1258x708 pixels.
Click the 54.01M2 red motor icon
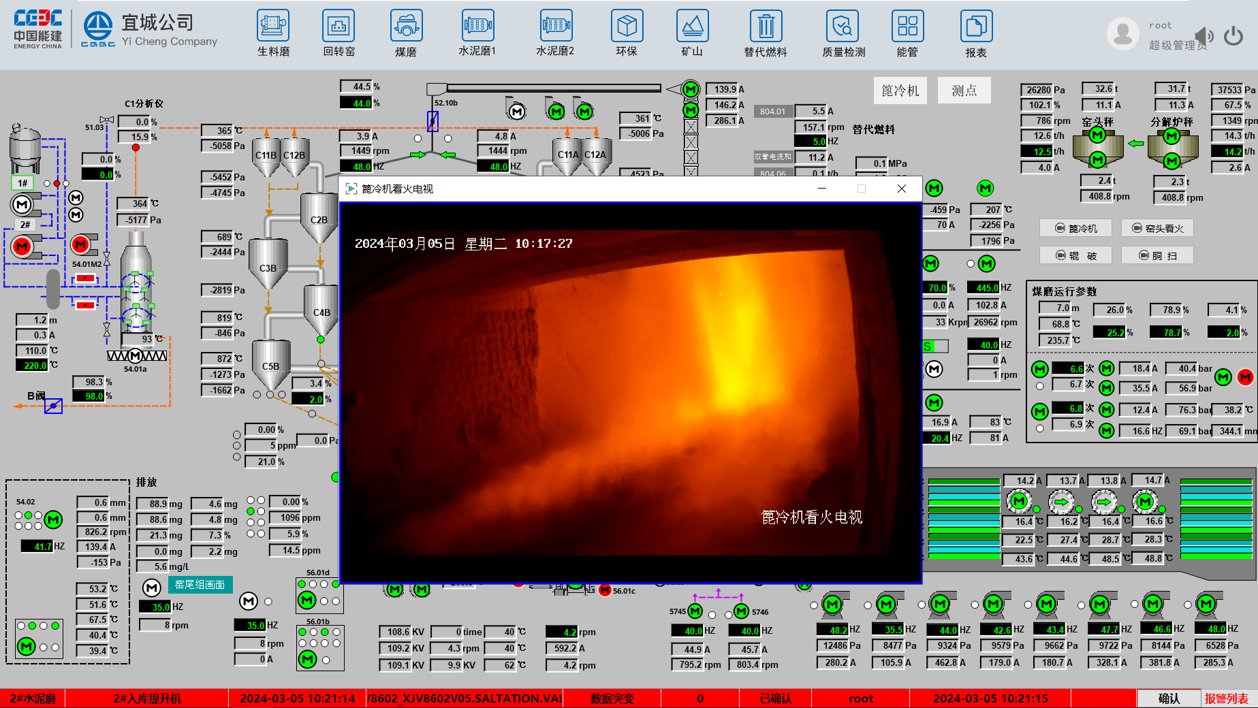click(x=80, y=244)
